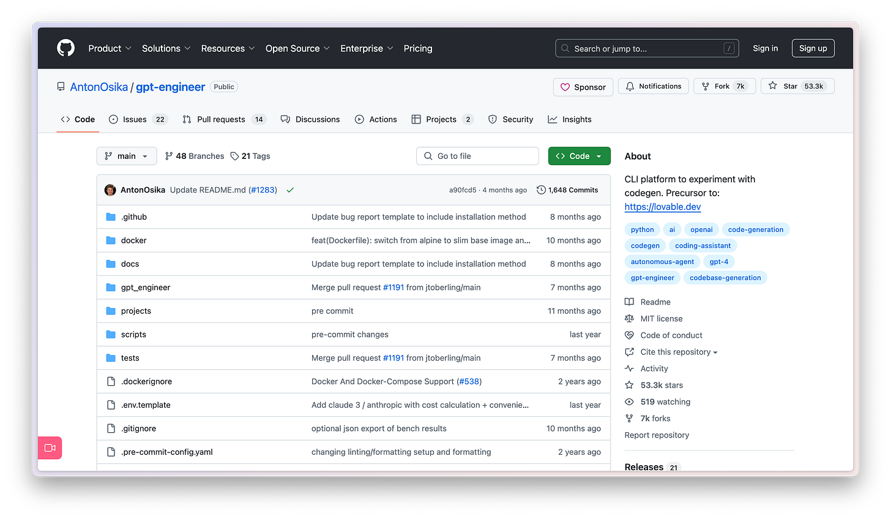Viewport: 891px width, 519px height.
Task: Click Report repository link
Action: pyautogui.click(x=657, y=435)
